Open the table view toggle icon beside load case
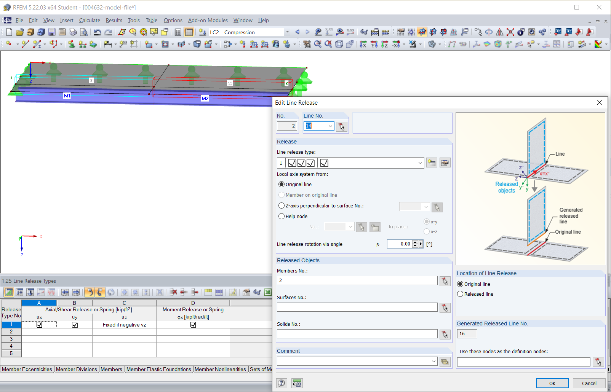The image size is (611, 392). point(189,32)
